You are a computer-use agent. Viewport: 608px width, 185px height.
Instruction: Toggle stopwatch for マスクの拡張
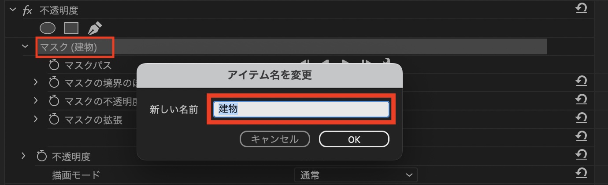[54, 119]
